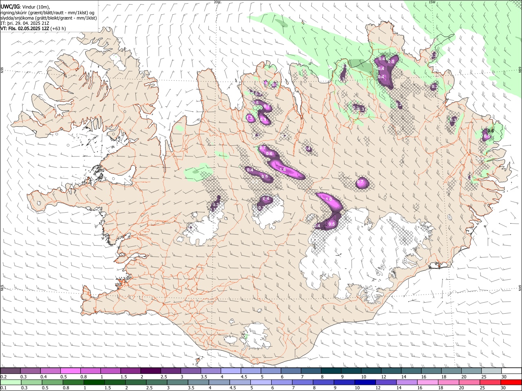This screenshot has height=391, width=522.
Task: Click the pale lavender swatch after 4 in snow scale
Action: pyautogui.click(x=231, y=371)
